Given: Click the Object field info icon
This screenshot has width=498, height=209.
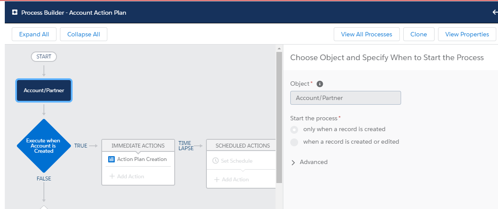Looking at the screenshot, I should [x=320, y=84].
